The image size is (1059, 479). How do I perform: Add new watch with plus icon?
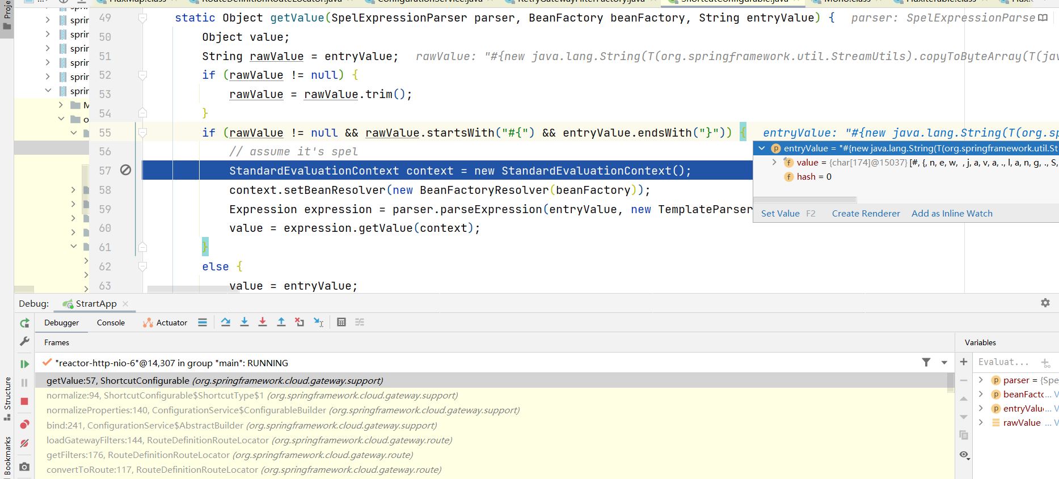click(x=964, y=362)
